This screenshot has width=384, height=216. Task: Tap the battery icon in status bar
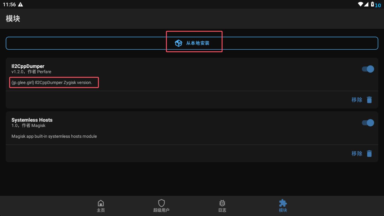(x=372, y=4)
